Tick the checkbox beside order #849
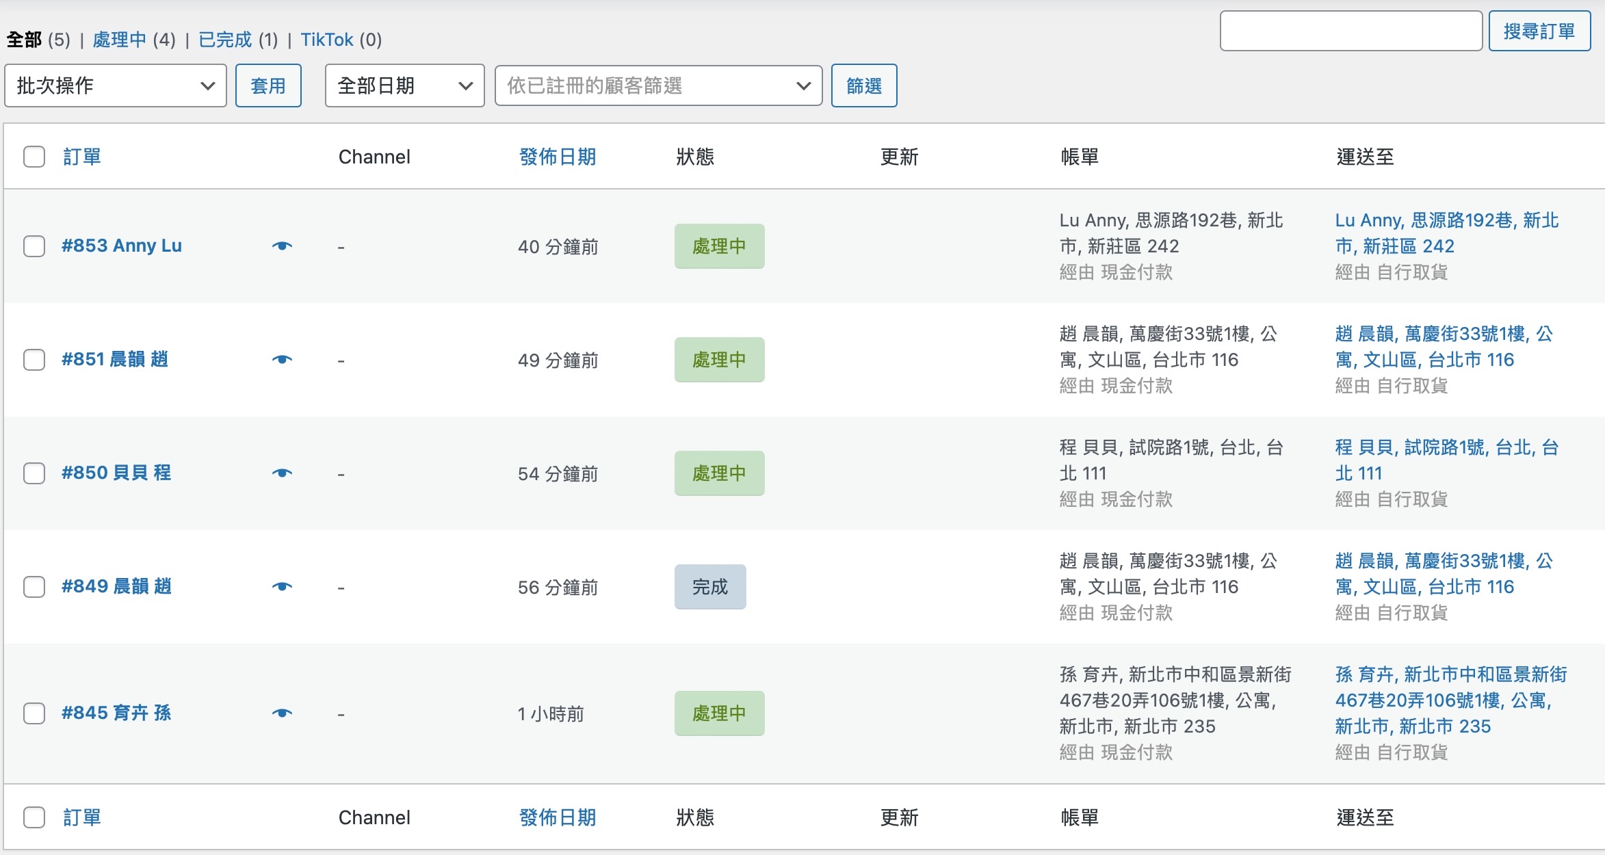Image resolution: width=1605 pixels, height=855 pixels. (34, 587)
